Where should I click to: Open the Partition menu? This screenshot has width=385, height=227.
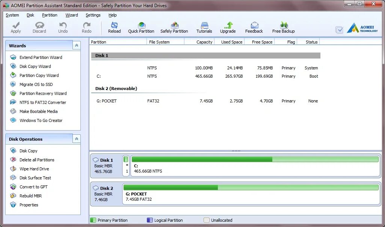(50, 15)
